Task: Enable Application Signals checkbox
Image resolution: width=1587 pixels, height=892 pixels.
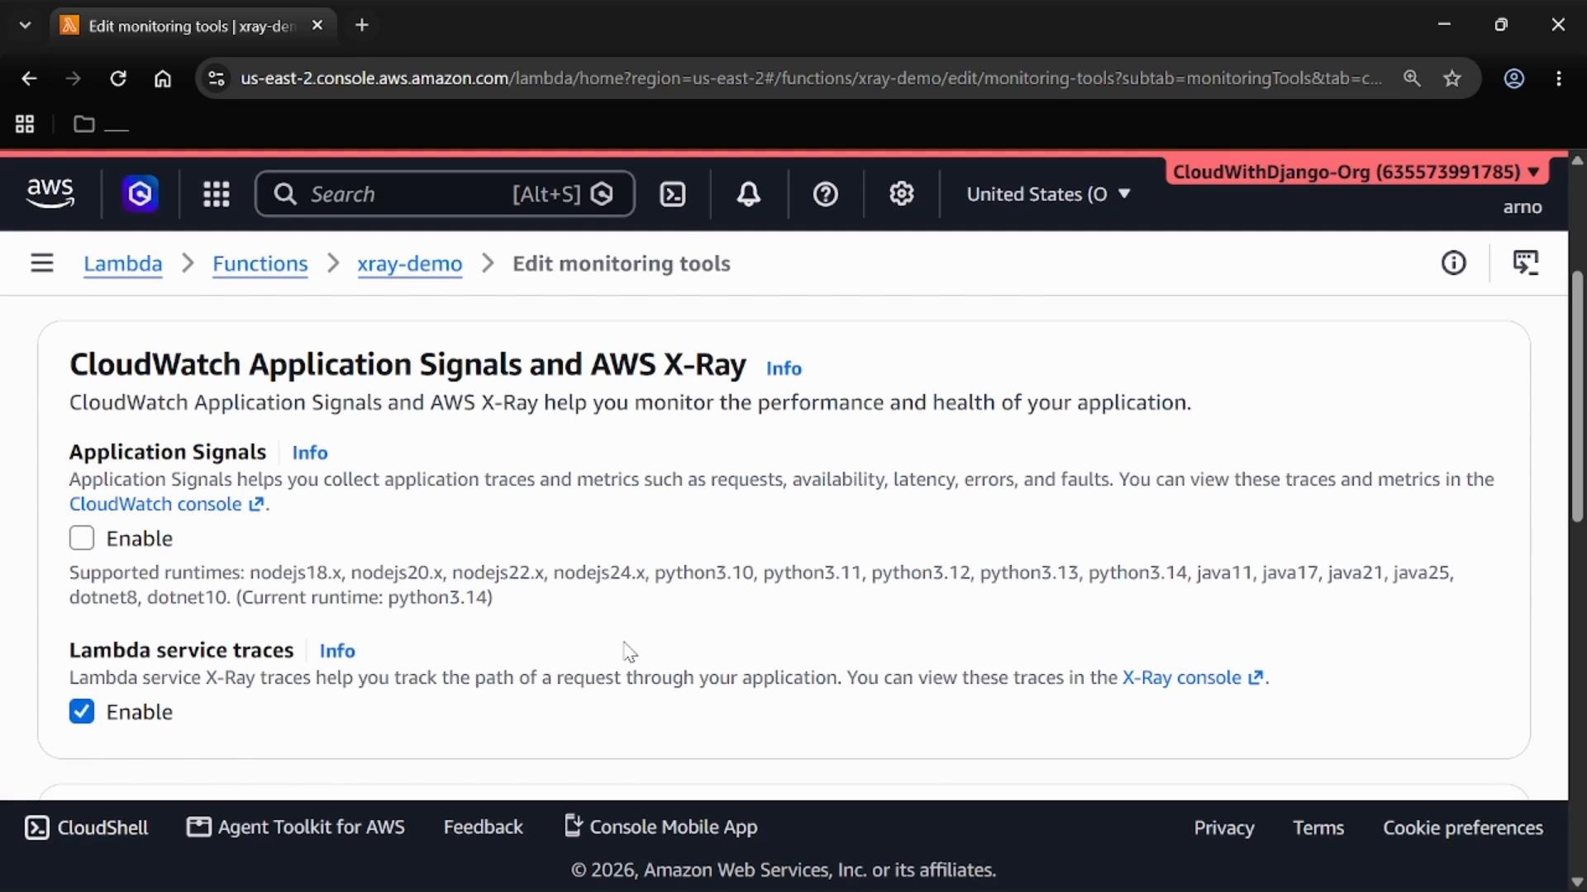Action: 82,539
